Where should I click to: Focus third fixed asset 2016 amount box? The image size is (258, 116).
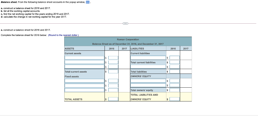click(113, 90)
